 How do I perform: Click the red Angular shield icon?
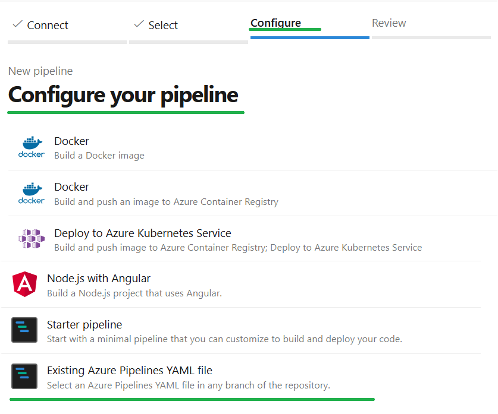point(25,285)
